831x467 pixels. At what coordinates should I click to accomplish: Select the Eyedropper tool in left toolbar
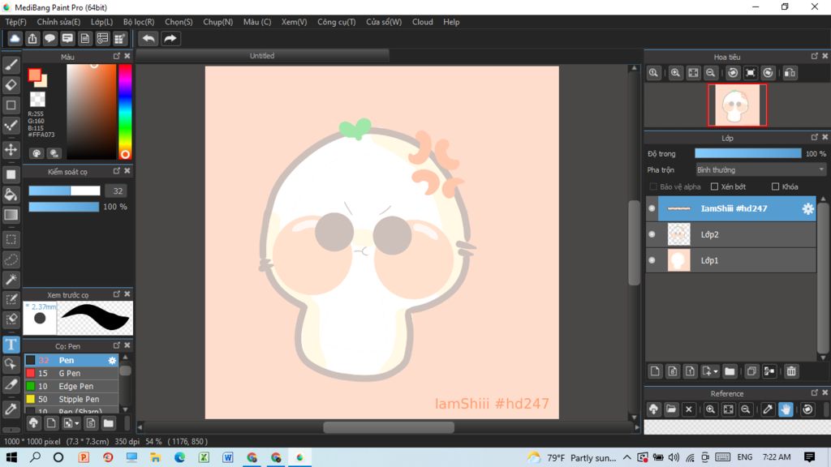(x=11, y=409)
